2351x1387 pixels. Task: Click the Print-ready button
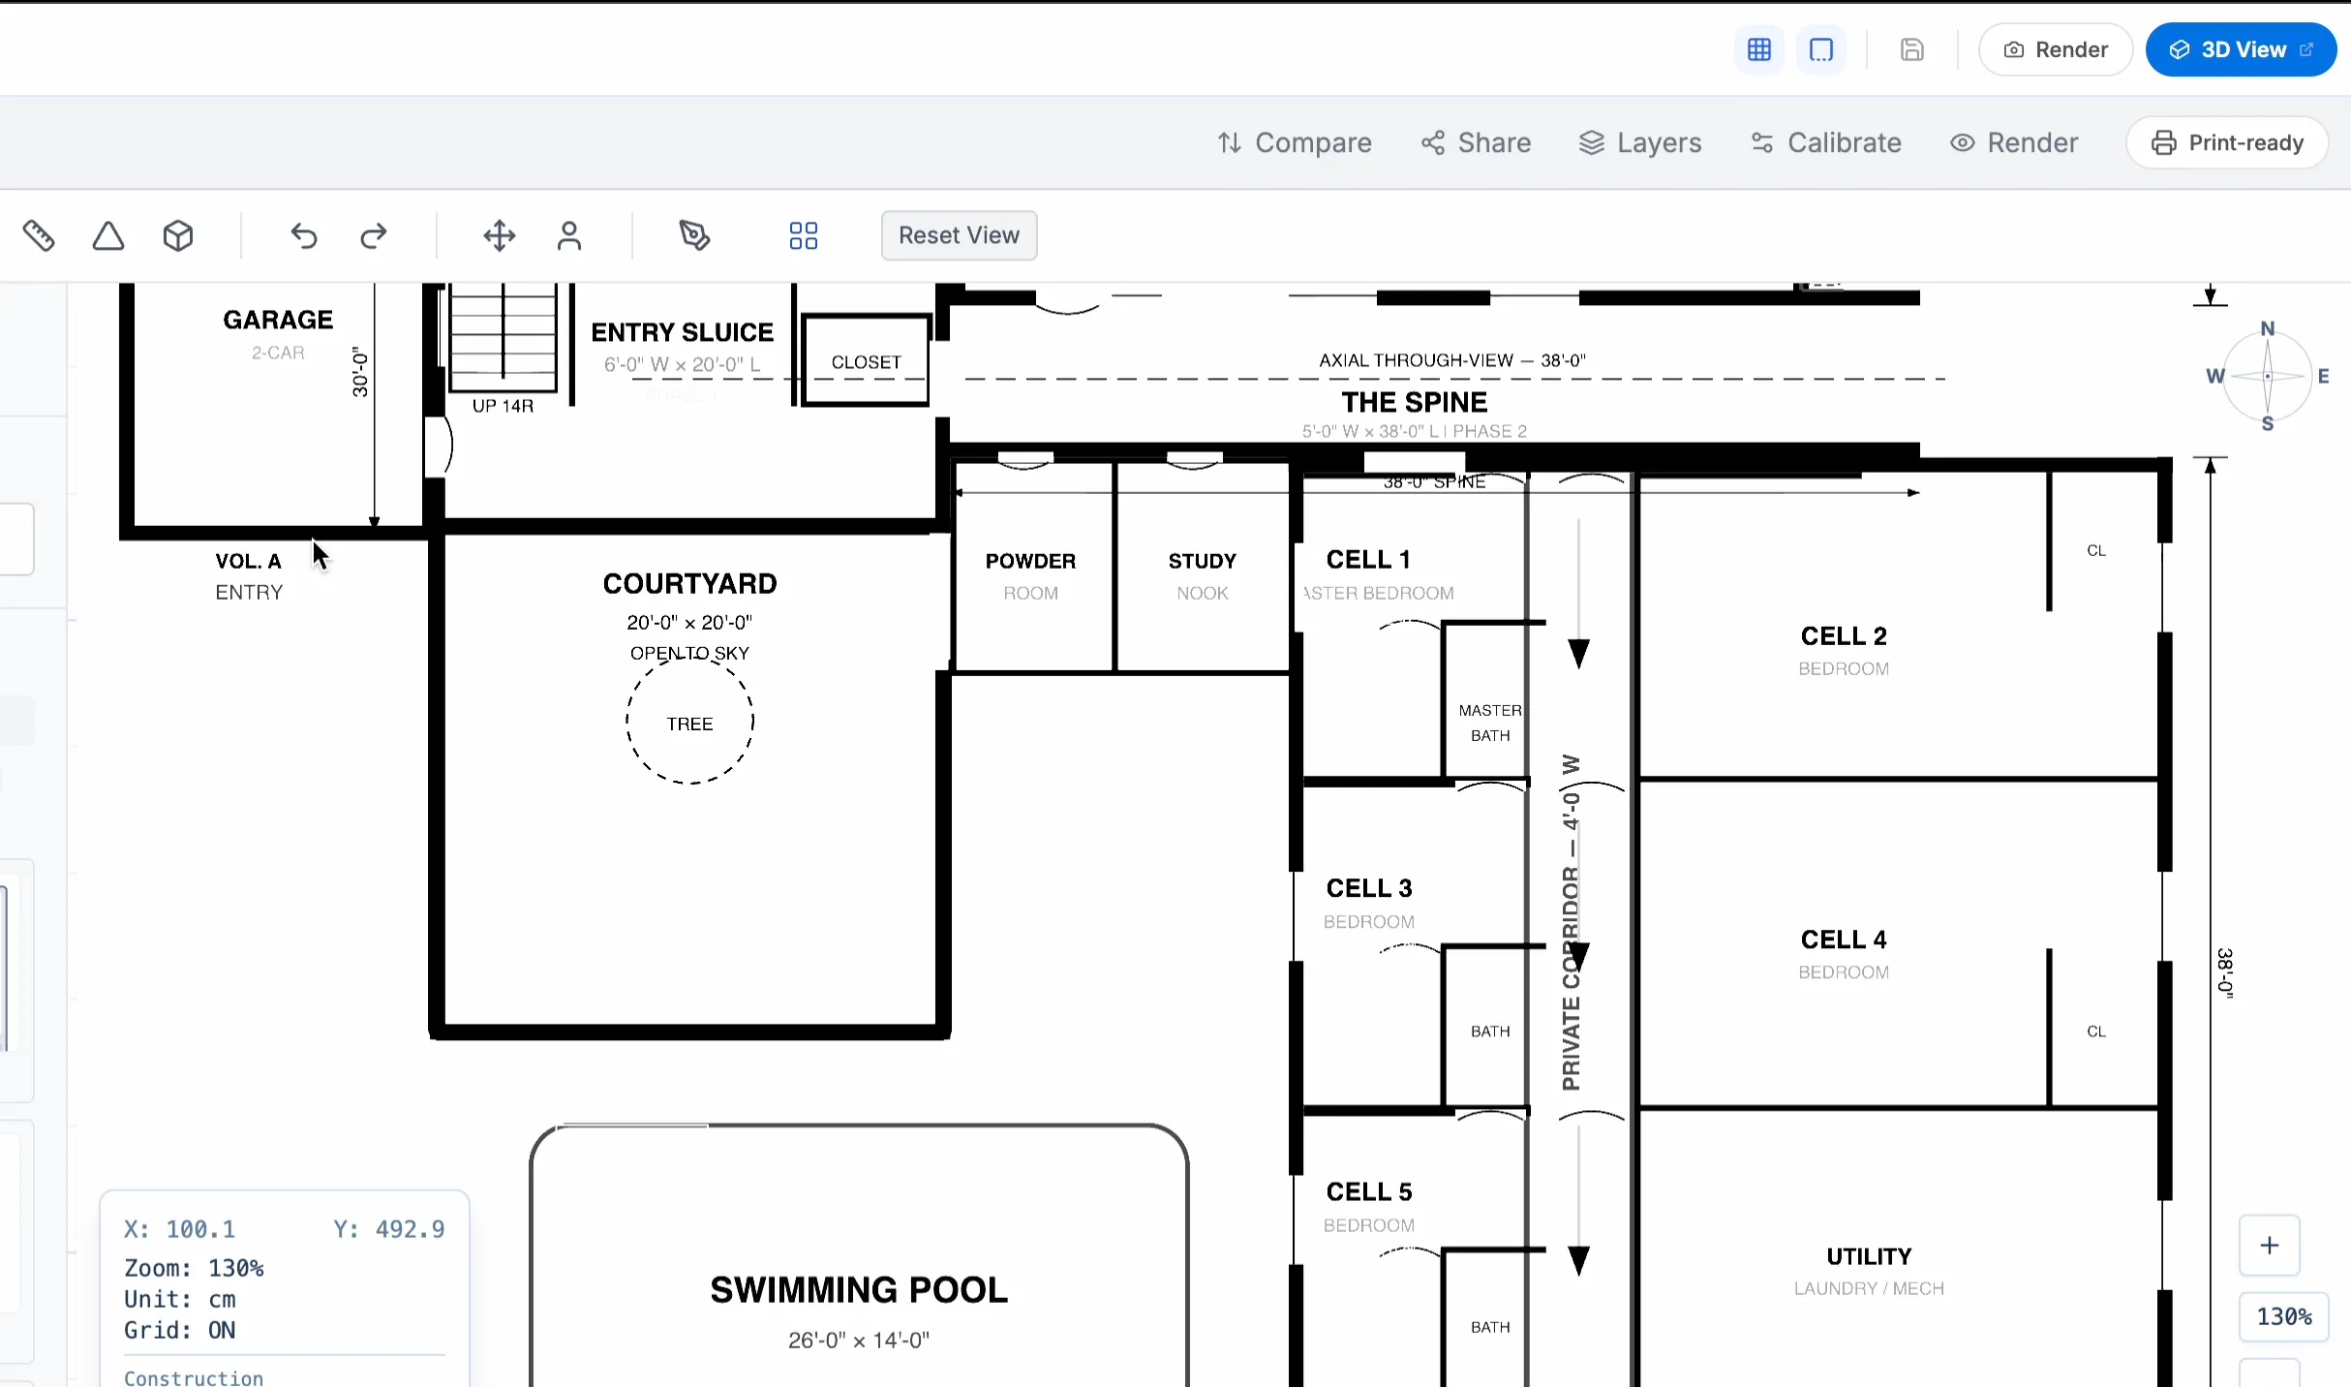[2227, 143]
